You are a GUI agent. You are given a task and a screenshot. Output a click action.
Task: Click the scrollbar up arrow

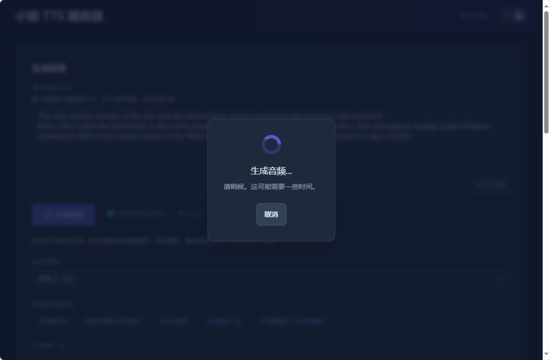(x=546, y=6)
